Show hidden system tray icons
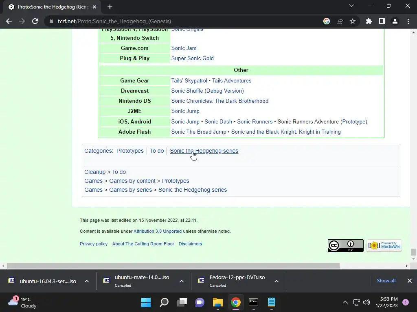Image resolution: width=417 pixels, height=312 pixels. [x=345, y=302]
